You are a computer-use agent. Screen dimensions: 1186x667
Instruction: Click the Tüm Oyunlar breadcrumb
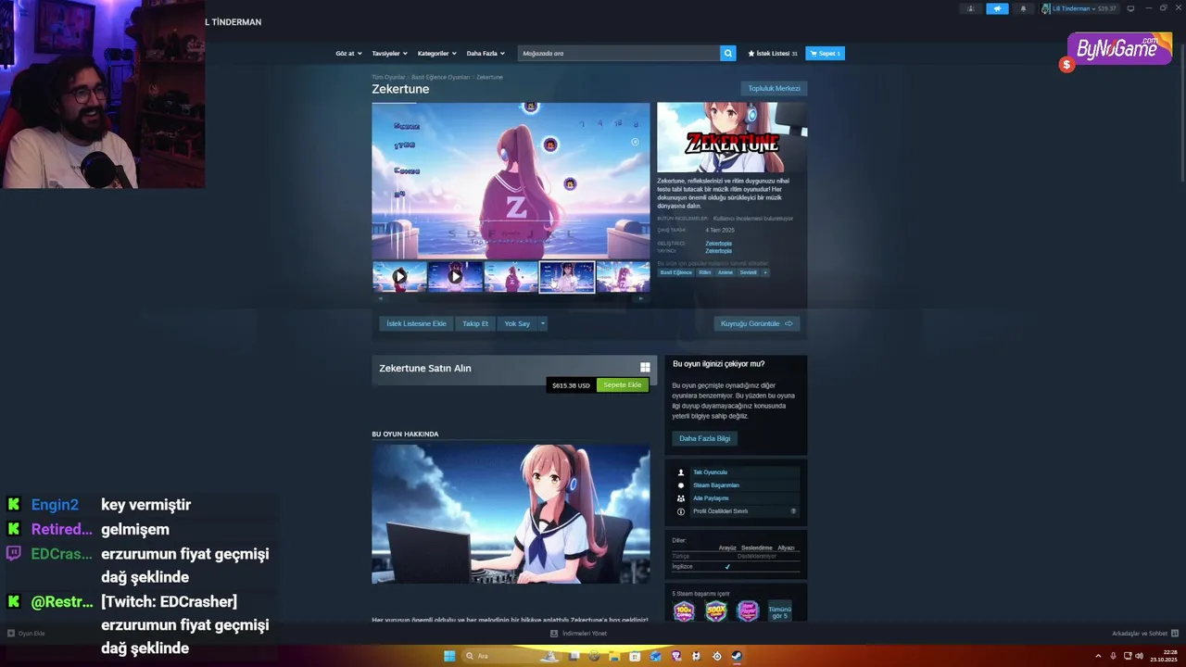388,77
